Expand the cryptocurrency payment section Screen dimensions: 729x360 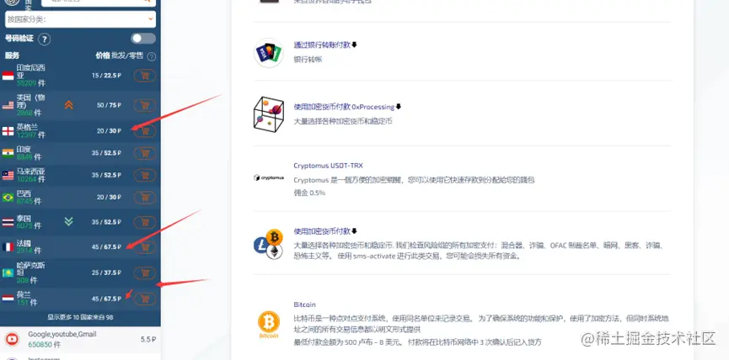(x=325, y=231)
